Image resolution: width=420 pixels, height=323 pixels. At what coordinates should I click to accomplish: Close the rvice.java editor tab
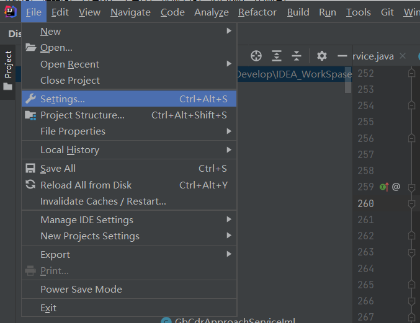(403, 56)
